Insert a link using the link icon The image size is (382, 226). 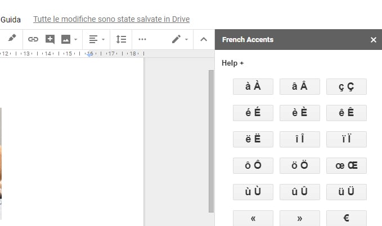pyautogui.click(x=33, y=39)
